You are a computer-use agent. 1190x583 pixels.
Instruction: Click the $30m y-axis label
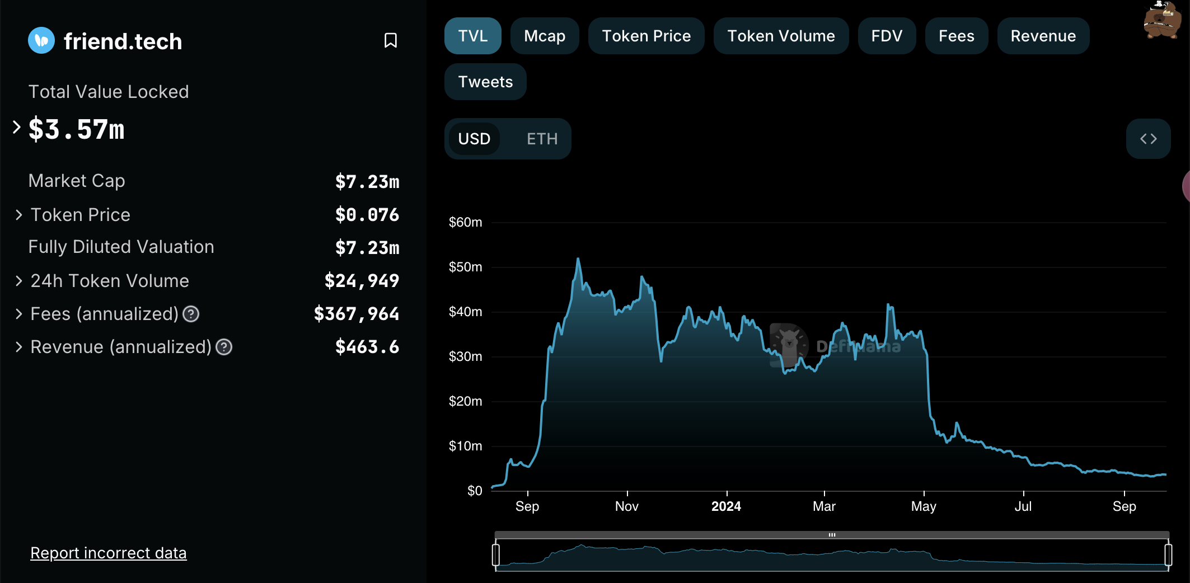pyautogui.click(x=466, y=356)
